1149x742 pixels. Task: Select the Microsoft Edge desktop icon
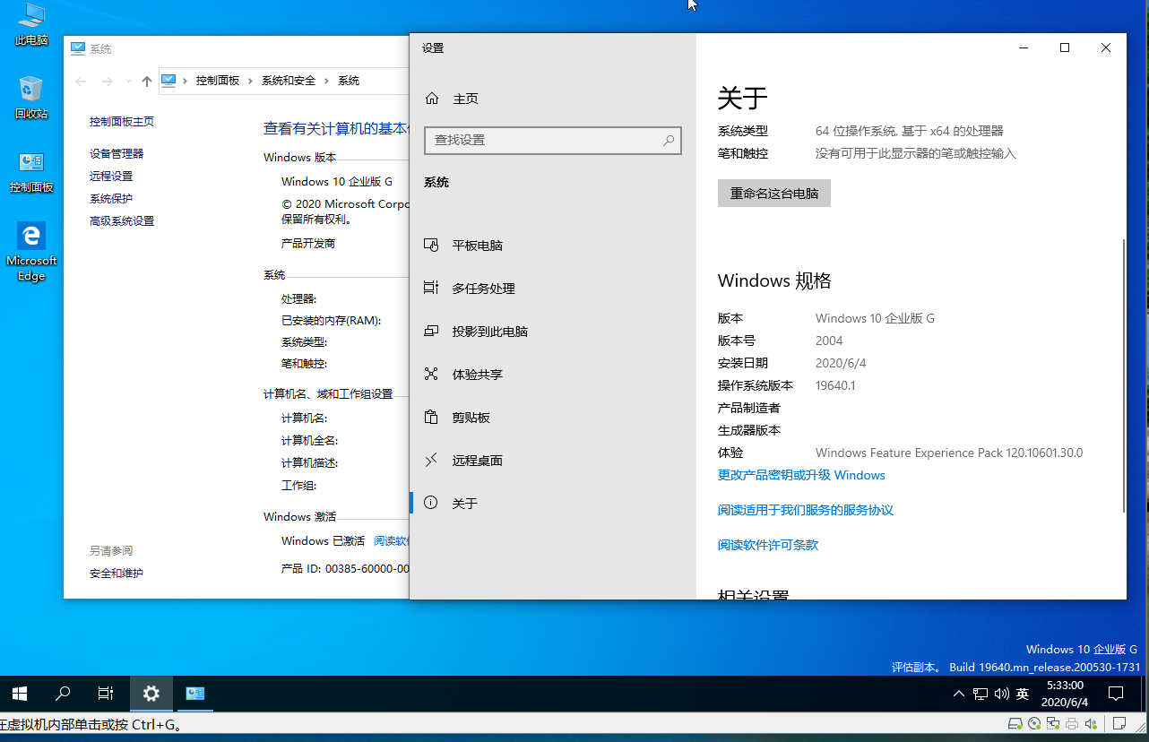pos(31,252)
